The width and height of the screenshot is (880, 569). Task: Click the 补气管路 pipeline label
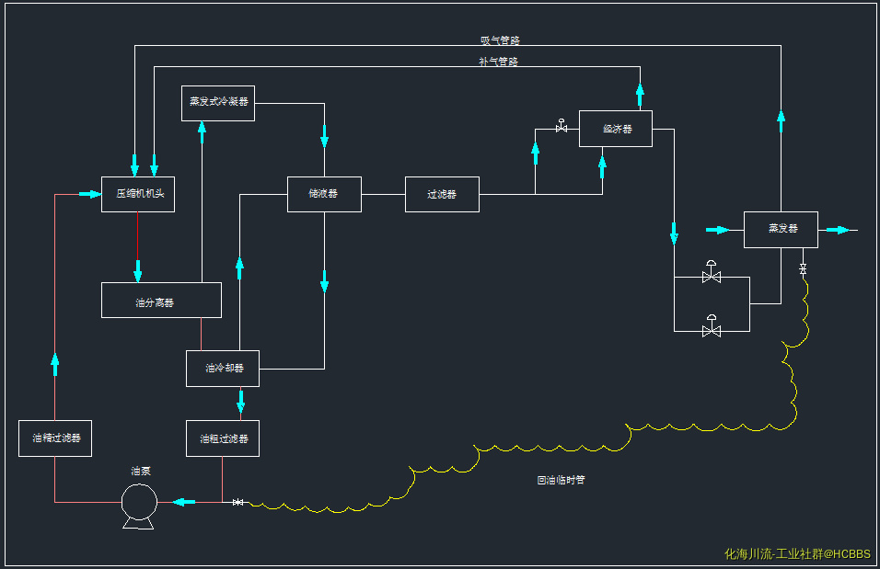pyautogui.click(x=498, y=62)
